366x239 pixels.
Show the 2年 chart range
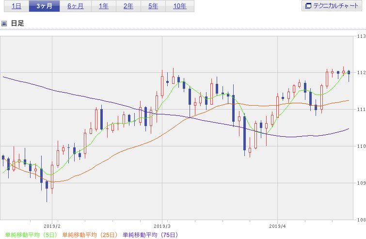128,6
